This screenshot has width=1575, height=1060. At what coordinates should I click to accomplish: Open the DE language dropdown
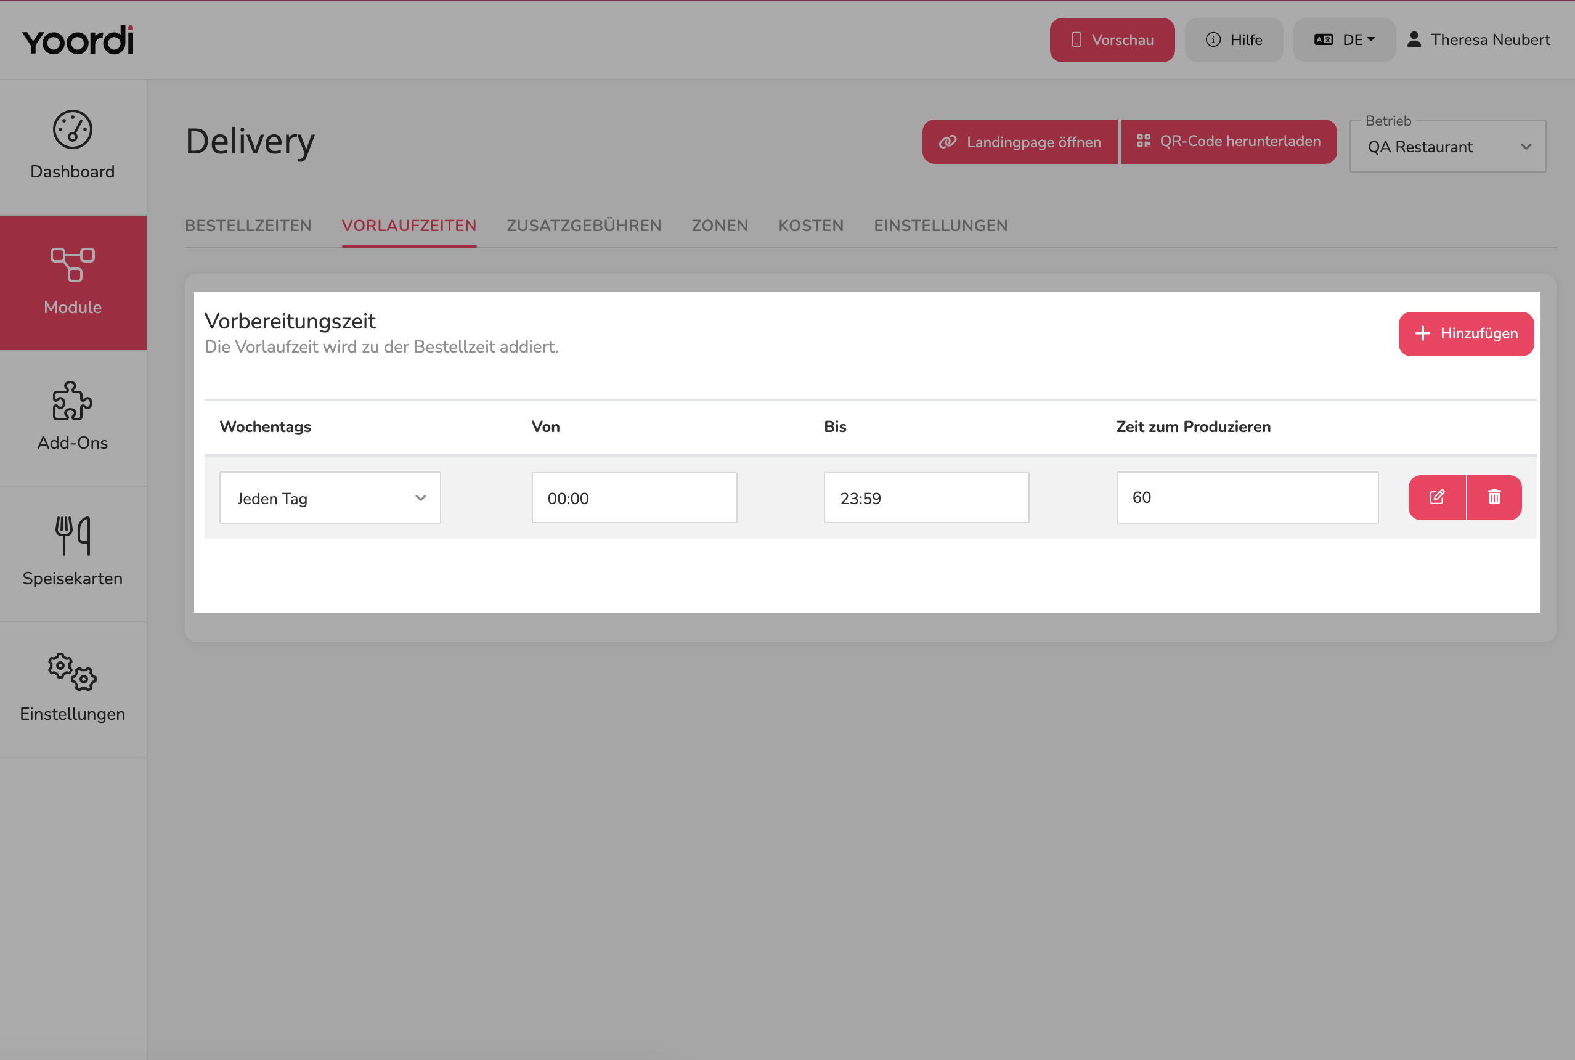[x=1345, y=40]
